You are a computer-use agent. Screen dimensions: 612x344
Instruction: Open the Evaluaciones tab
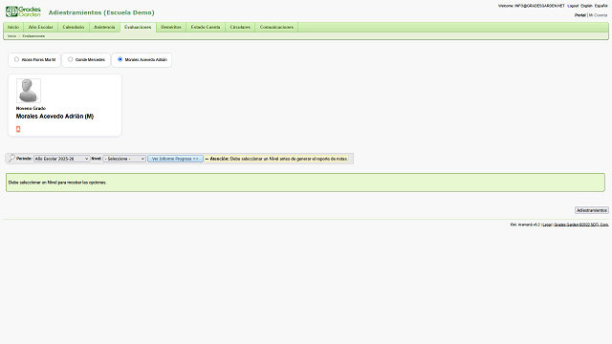138,27
